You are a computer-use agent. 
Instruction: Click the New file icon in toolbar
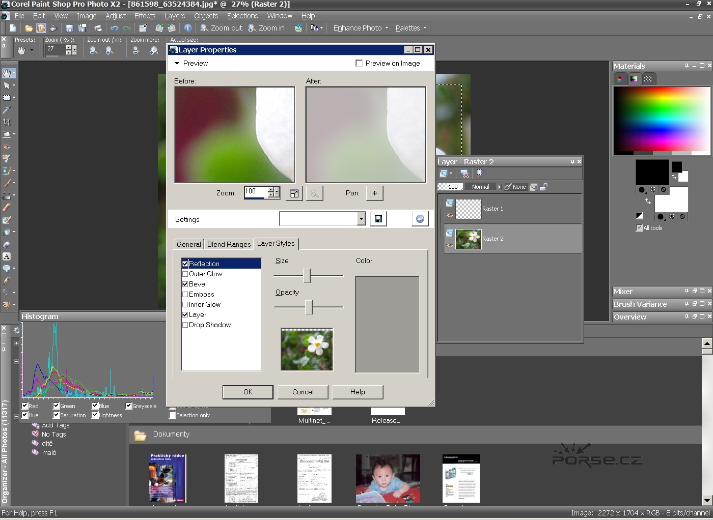coord(13,28)
